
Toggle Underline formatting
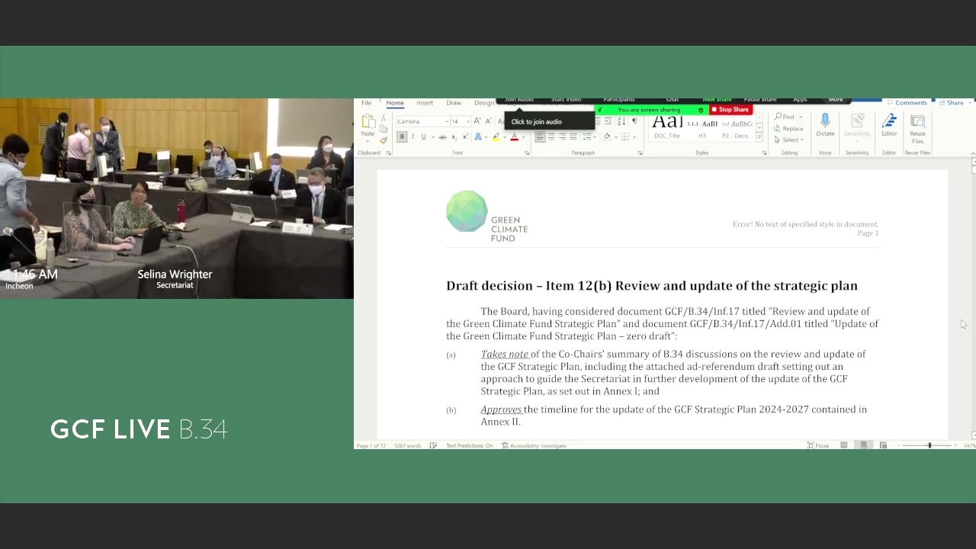[423, 137]
